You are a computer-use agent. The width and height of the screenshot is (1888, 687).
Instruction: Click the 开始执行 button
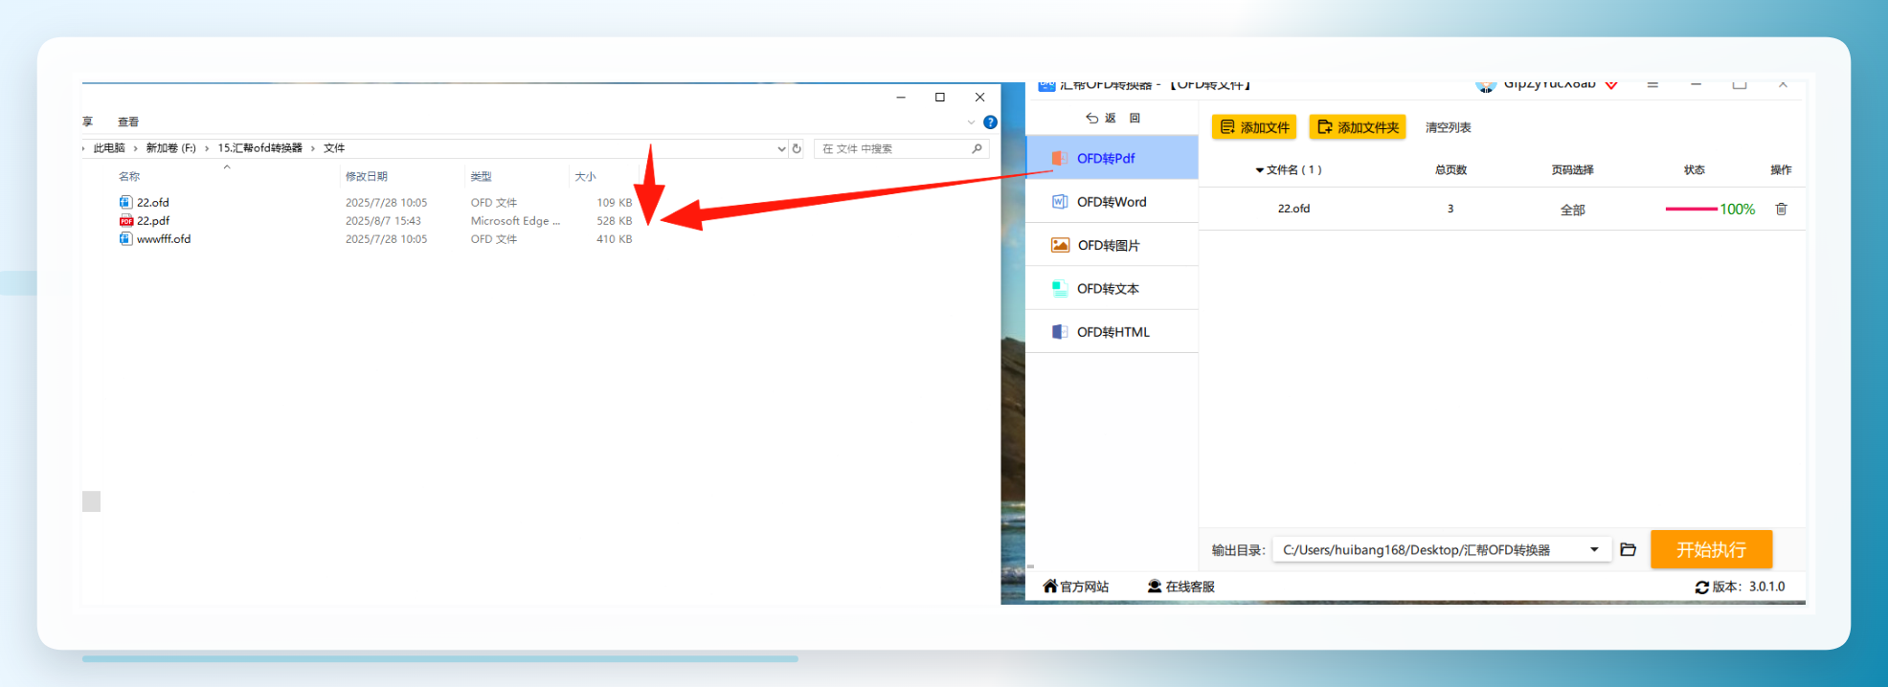[x=1711, y=549]
